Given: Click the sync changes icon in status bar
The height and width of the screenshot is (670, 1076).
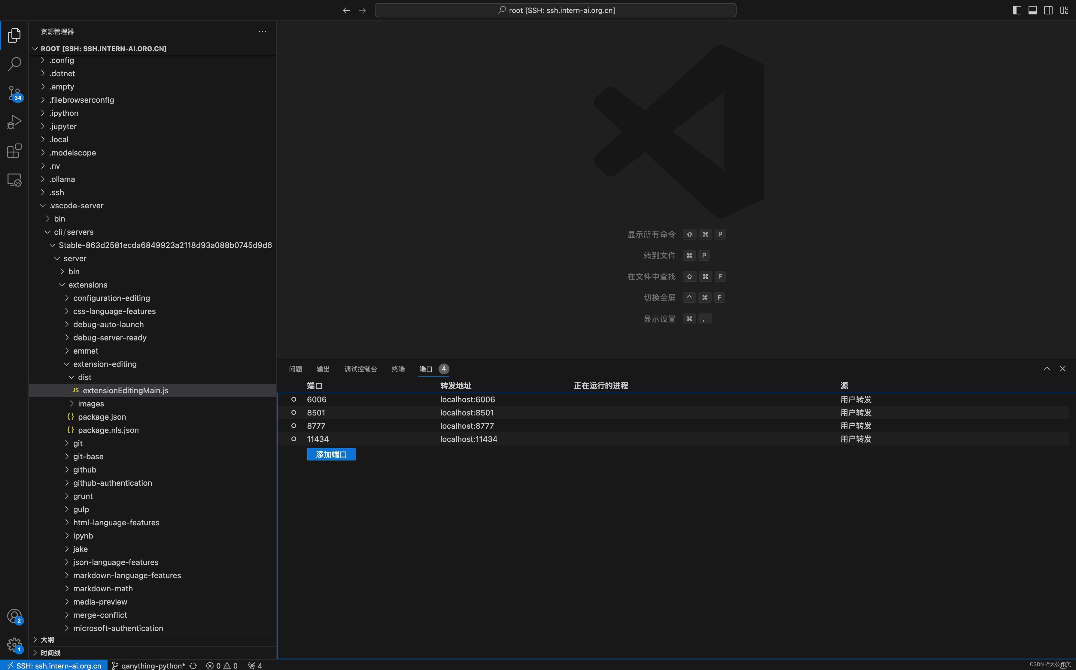Looking at the screenshot, I should 193,665.
